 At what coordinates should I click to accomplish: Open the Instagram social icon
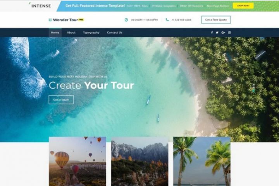pos(229,33)
